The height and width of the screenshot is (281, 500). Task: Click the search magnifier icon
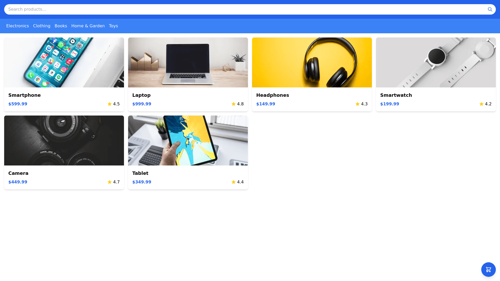point(490,9)
